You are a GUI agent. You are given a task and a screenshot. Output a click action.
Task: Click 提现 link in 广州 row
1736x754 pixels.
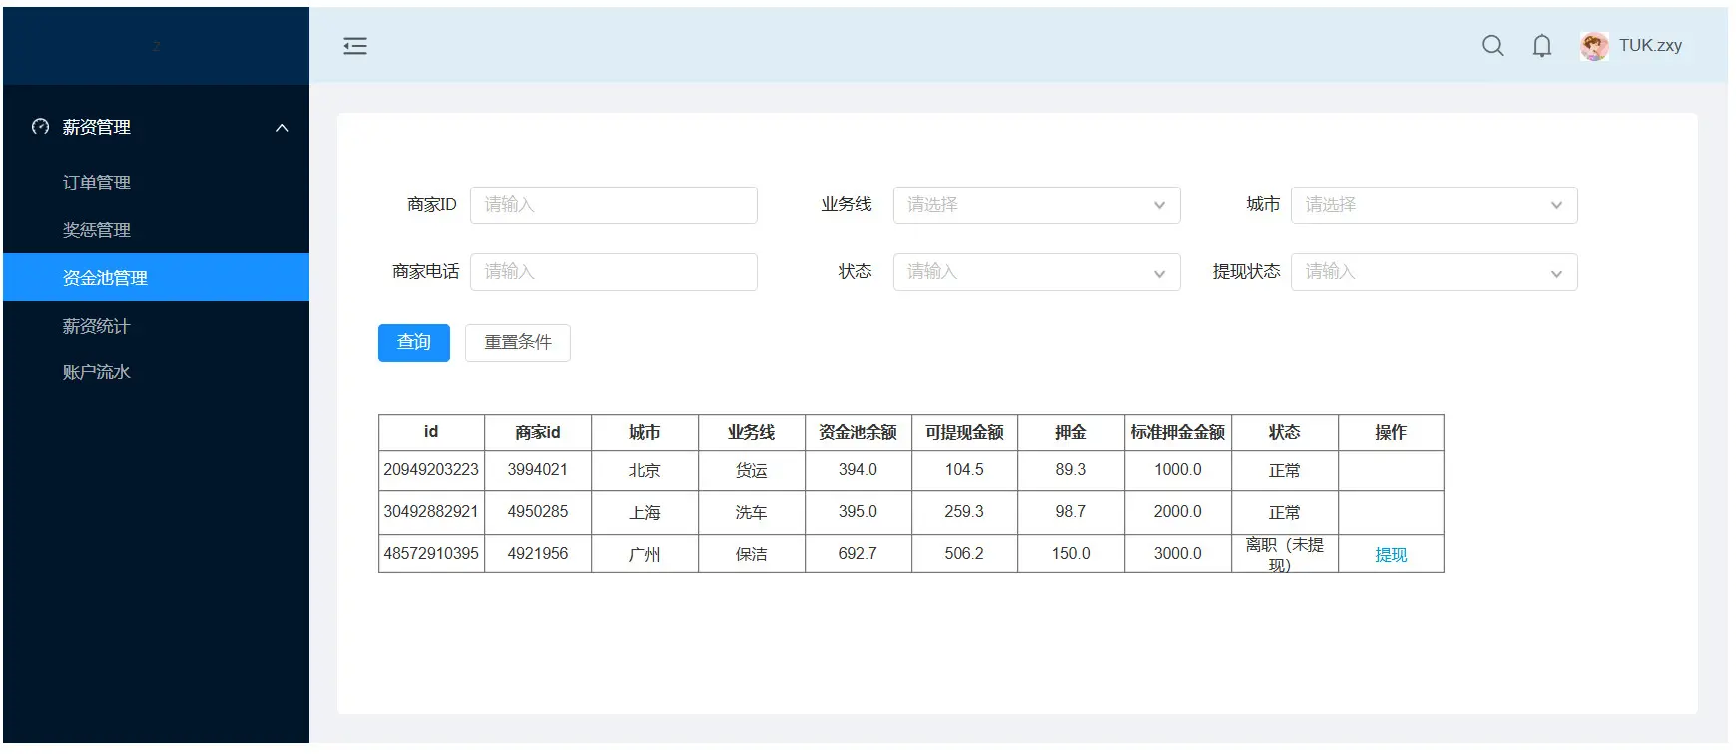1390,555
